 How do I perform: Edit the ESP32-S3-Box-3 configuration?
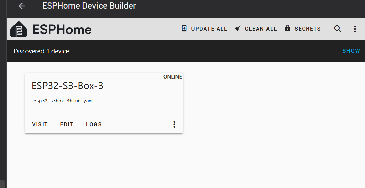[67, 124]
